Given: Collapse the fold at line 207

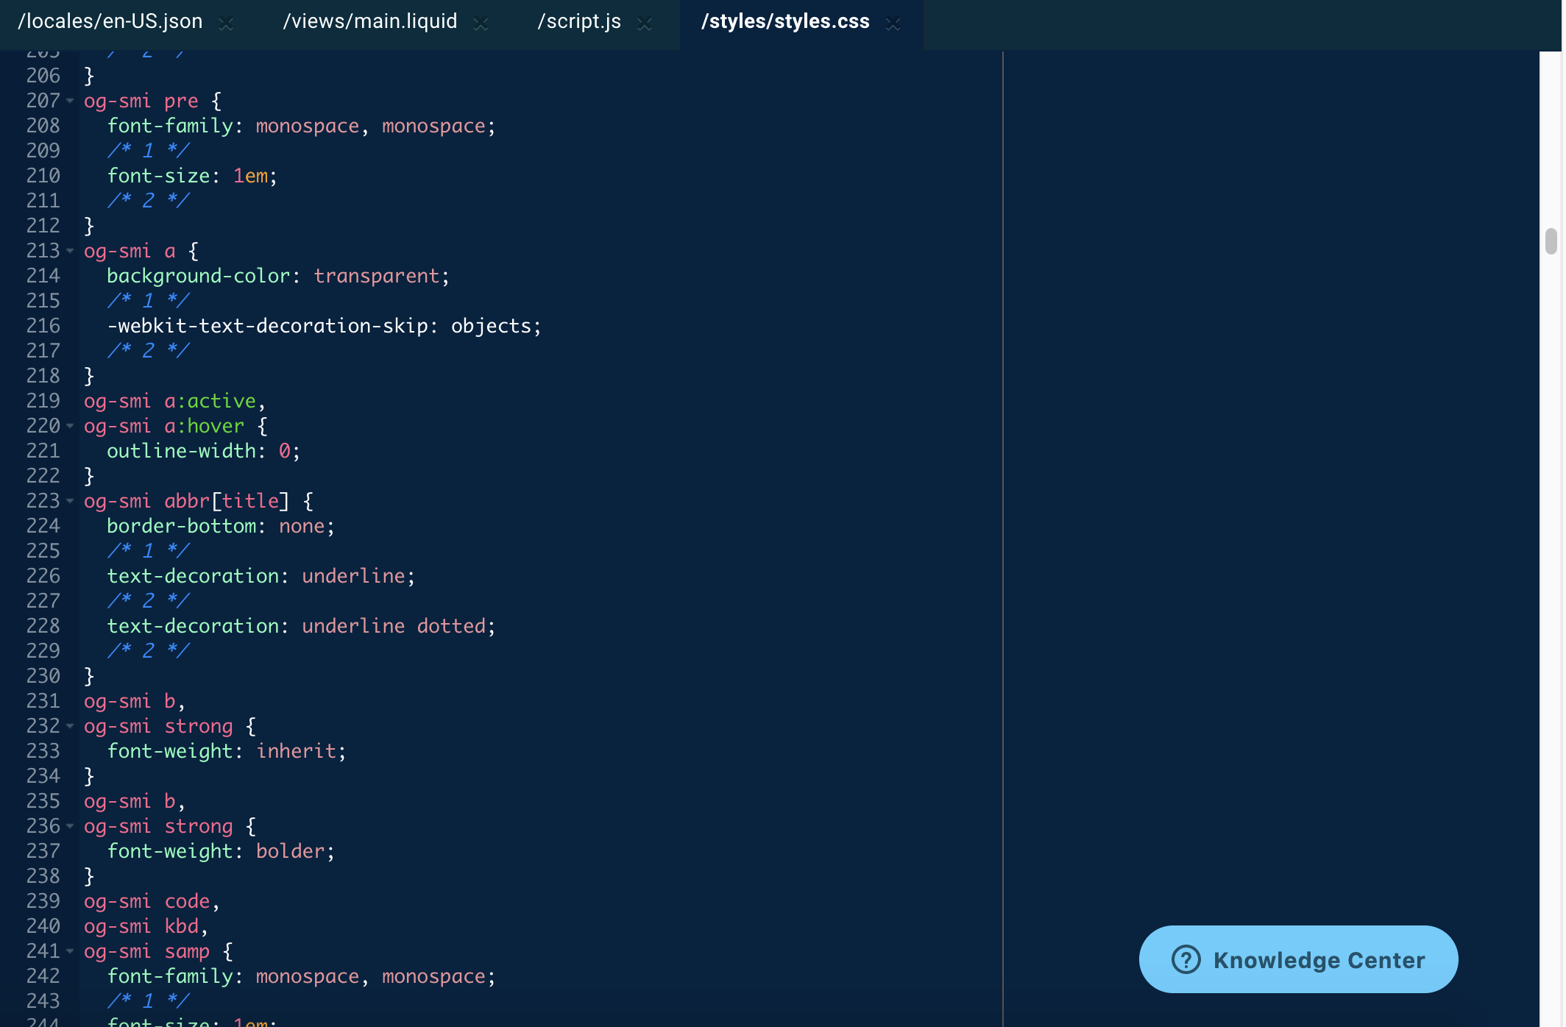Looking at the screenshot, I should pos(70,101).
